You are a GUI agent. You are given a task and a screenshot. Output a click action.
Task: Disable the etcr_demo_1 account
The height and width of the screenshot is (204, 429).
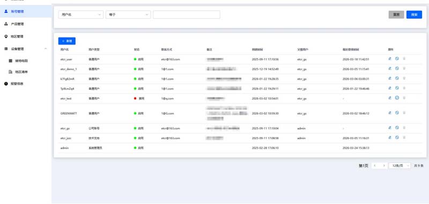click(x=397, y=69)
